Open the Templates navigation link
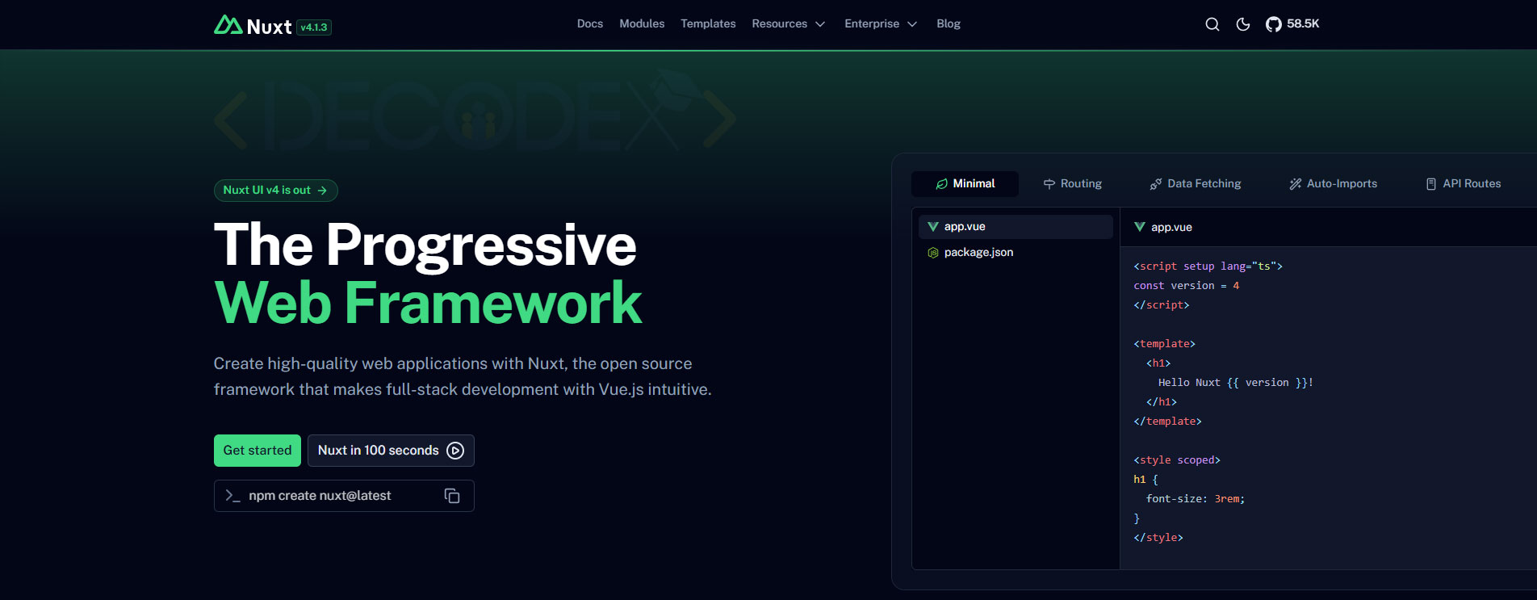 pyautogui.click(x=708, y=24)
